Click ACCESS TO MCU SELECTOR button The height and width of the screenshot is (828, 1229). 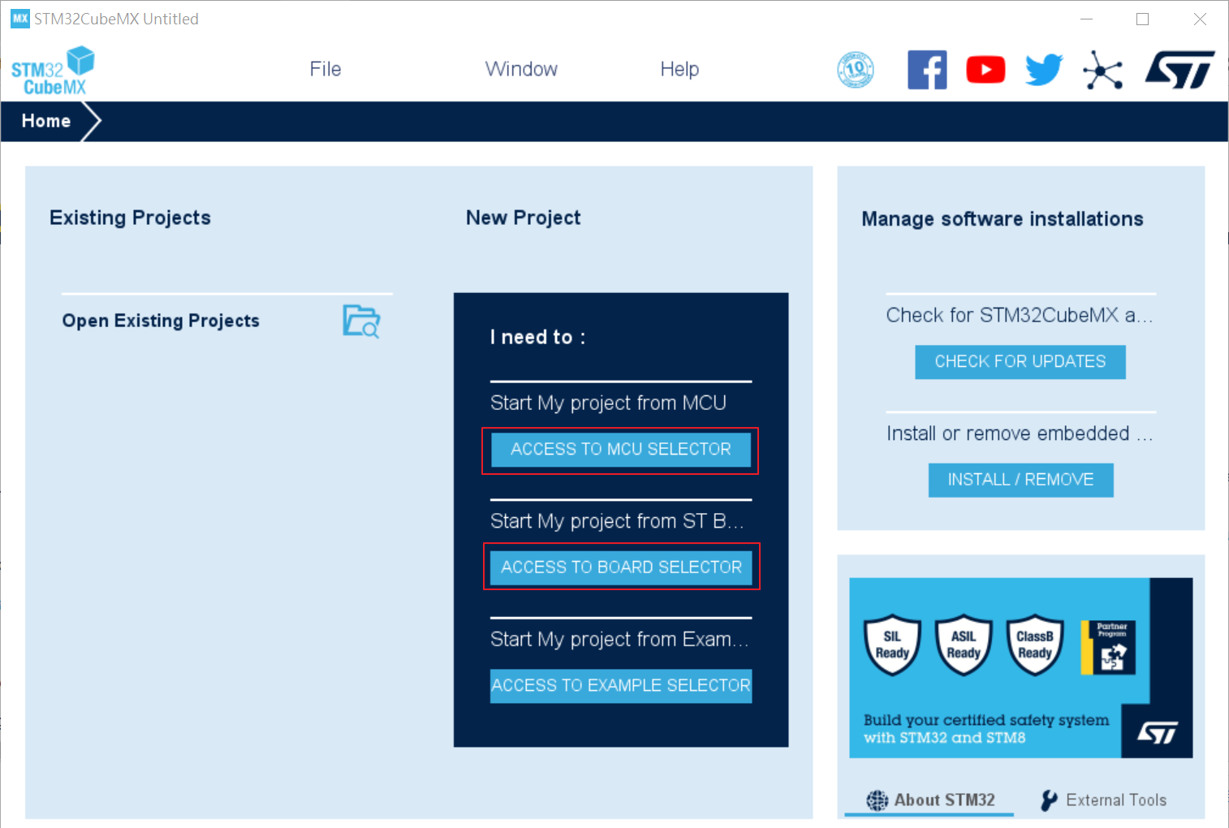pos(621,450)
